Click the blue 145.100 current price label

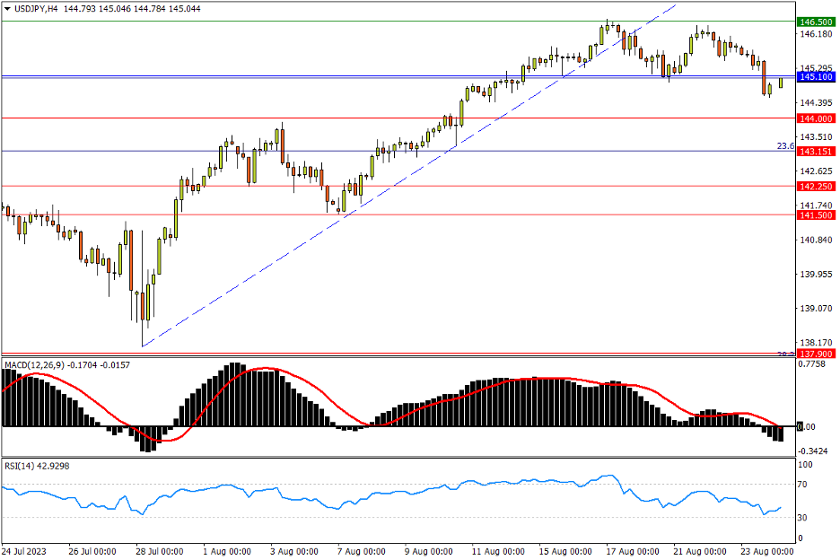point(816,77)
